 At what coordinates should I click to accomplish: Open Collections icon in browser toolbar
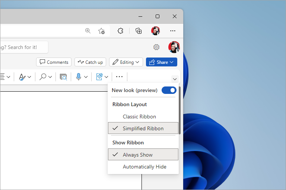coord(139,31)
